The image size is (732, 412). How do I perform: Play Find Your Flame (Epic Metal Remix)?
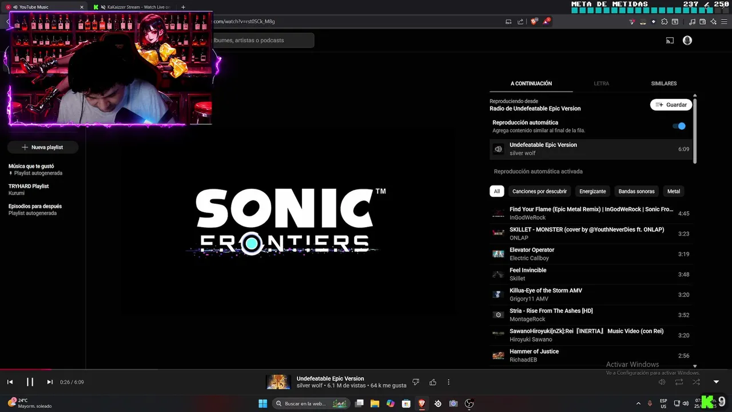[591, 213]
